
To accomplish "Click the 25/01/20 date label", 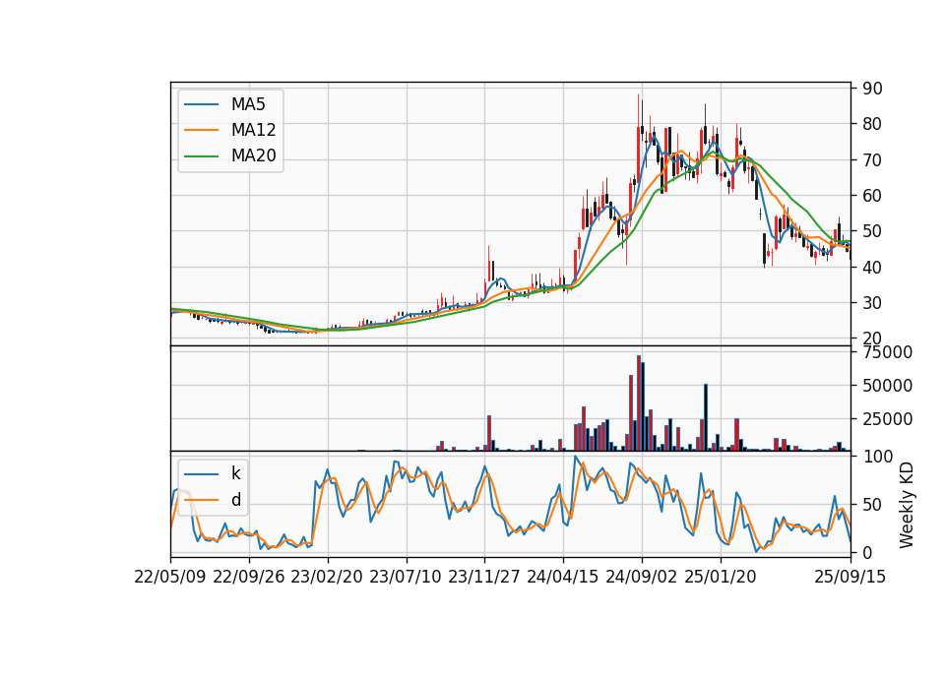I will pos(721,577).
